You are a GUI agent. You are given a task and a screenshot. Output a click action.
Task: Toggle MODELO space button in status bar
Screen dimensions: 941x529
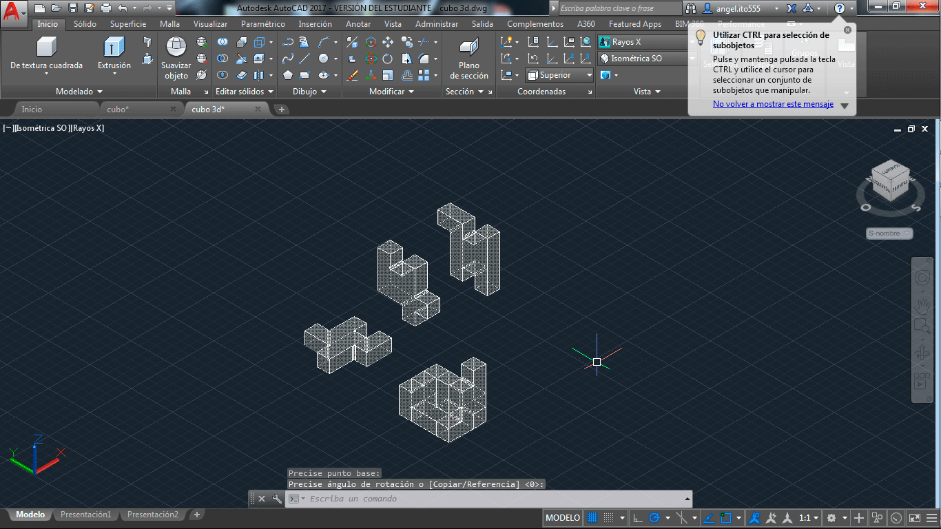click(563, 518)
